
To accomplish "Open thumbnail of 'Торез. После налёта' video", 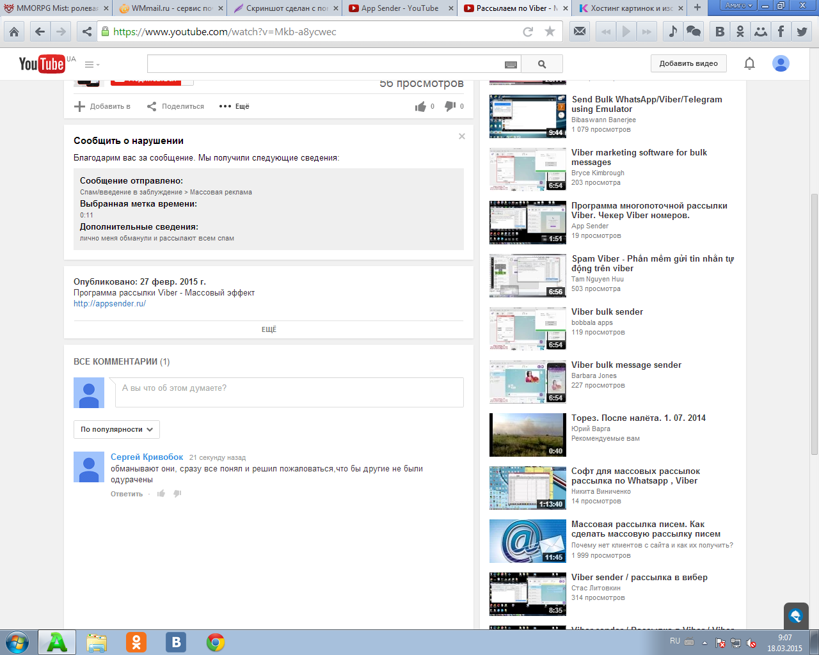I will tap(528, 435).
